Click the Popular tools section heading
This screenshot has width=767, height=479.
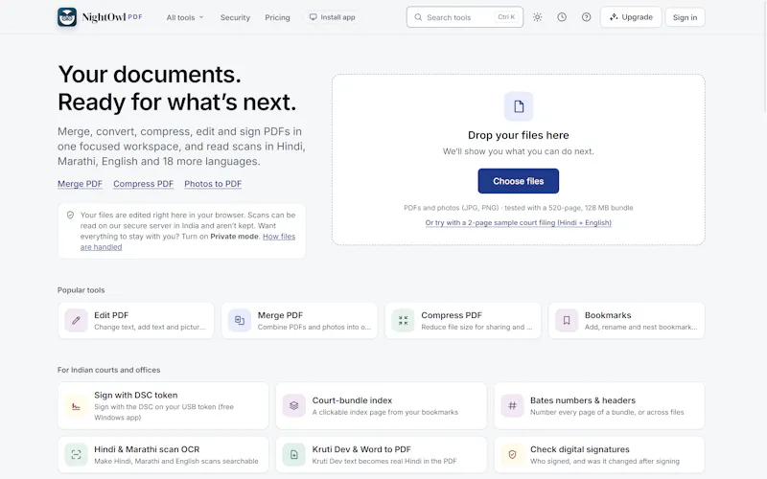point(81,290)
